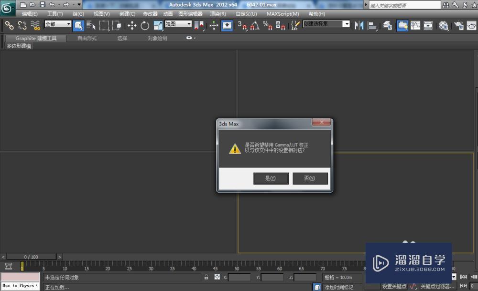
Task: Expand the undo history dropdown arrow
Action: [x=59, y=5]
